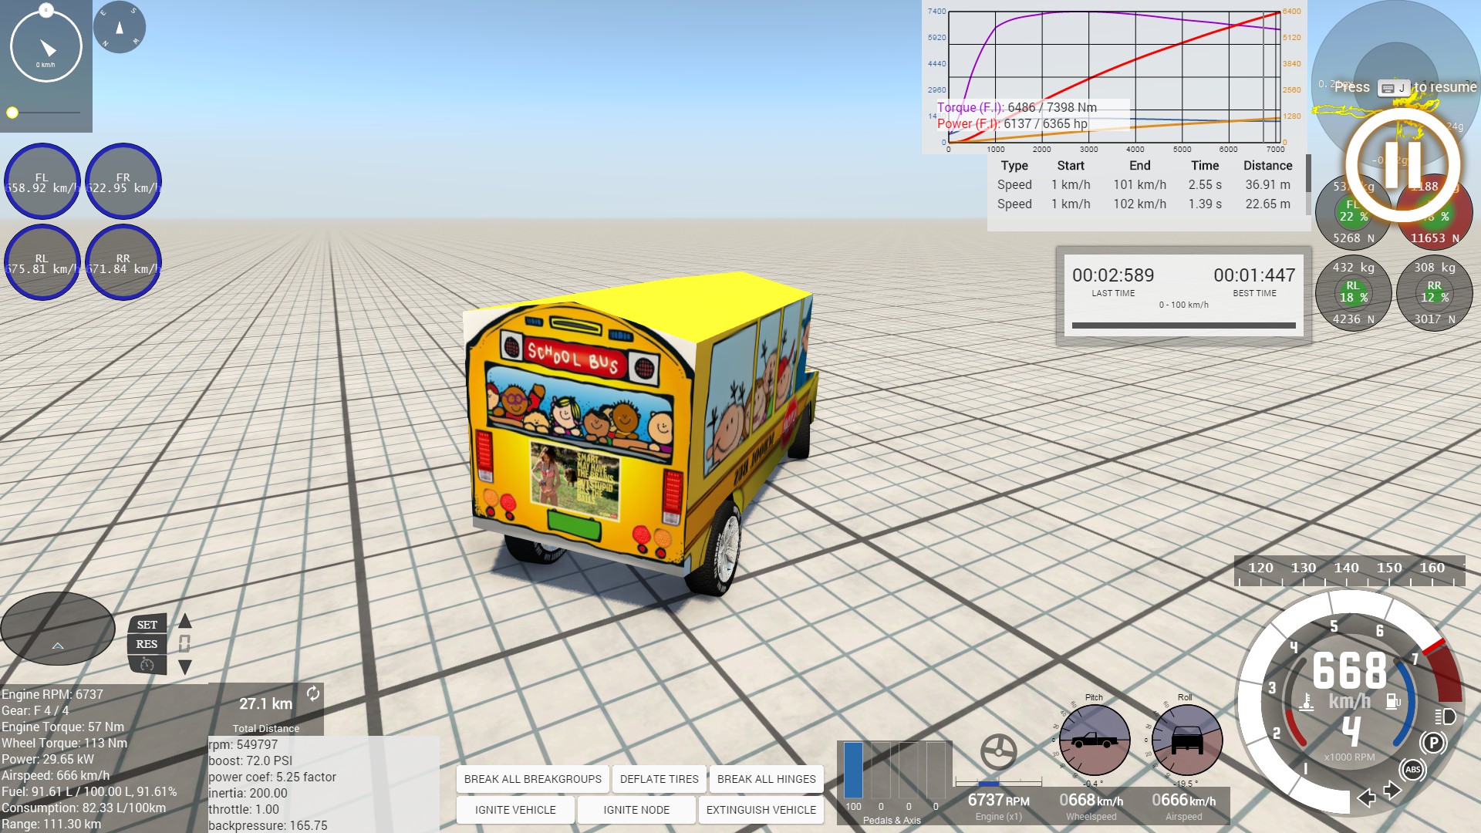Click the cruise control SET button
This screenshot has width=1481, height=833.
pyautogui.click(x=147, y=625)
